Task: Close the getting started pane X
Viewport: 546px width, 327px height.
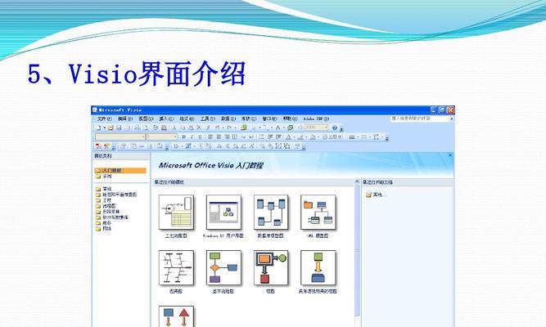Action: 450,155
